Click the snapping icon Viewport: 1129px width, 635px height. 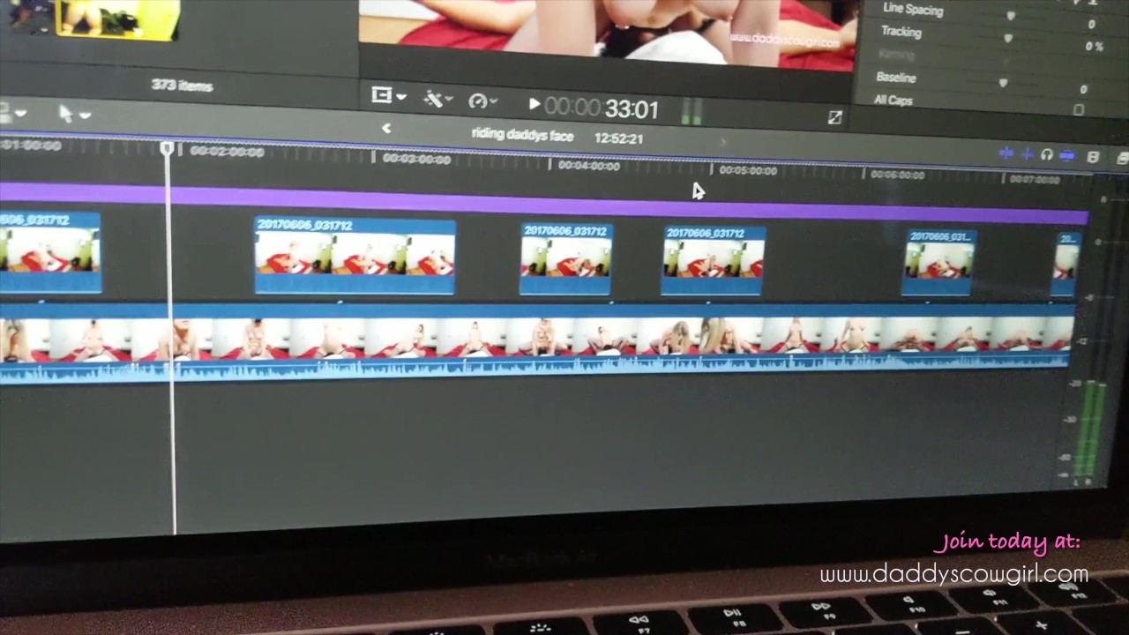1067,156
